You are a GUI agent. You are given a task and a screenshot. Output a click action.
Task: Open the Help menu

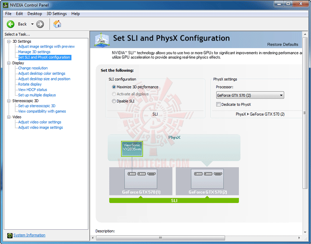point(76,14)
